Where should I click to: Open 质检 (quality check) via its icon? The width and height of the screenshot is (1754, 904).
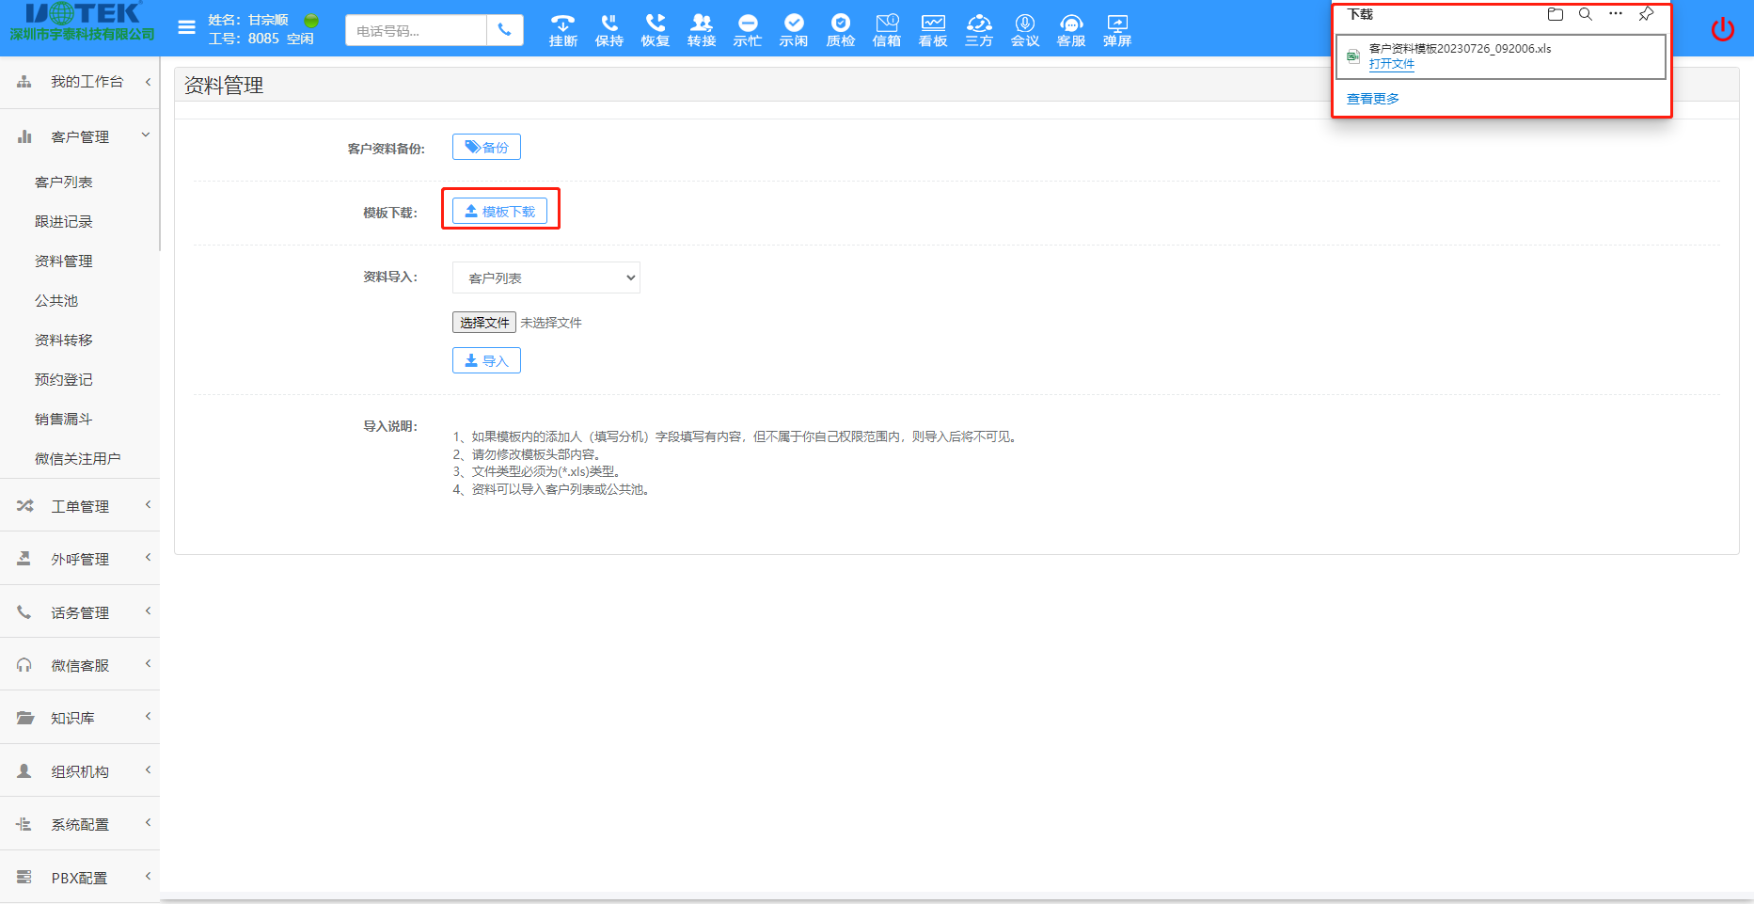(x=840, y=28)
